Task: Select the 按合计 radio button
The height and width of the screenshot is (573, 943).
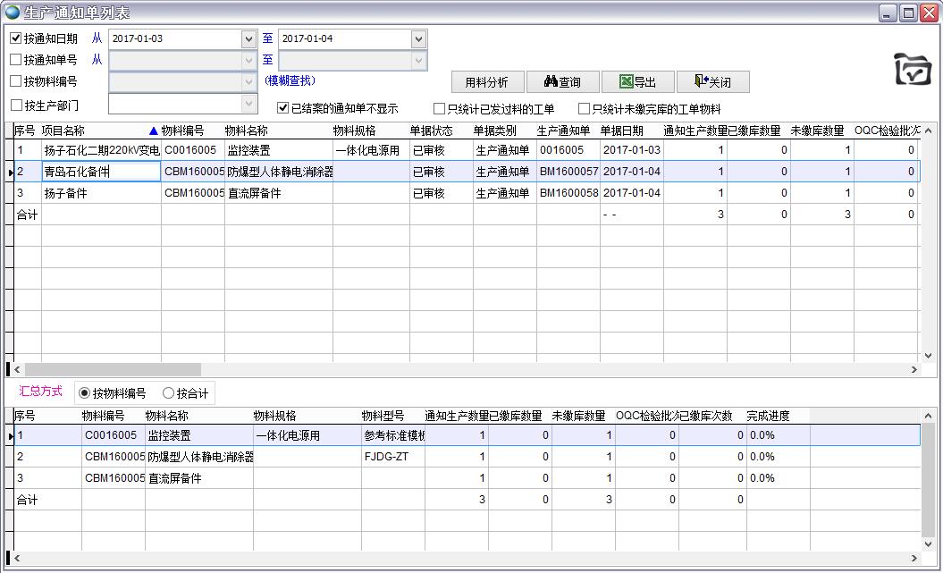Action: point(168,393)
